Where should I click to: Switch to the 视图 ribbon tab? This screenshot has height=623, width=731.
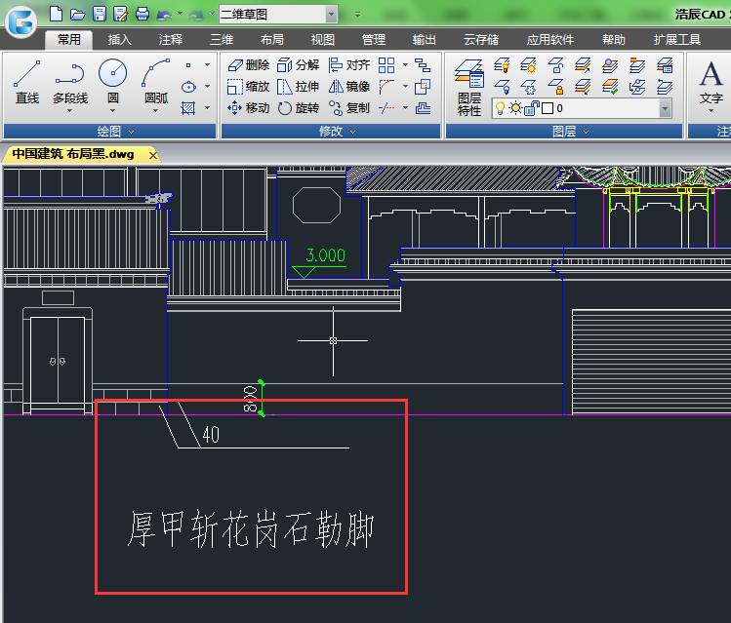pos(323,40)
